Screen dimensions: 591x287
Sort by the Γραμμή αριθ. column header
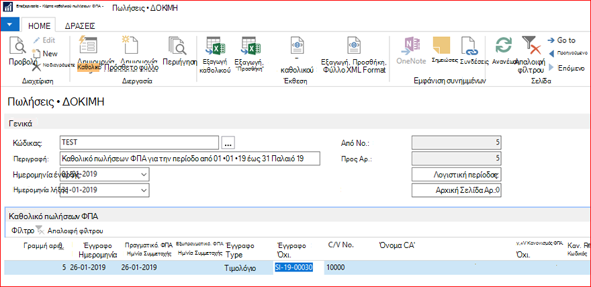[43, 245]
